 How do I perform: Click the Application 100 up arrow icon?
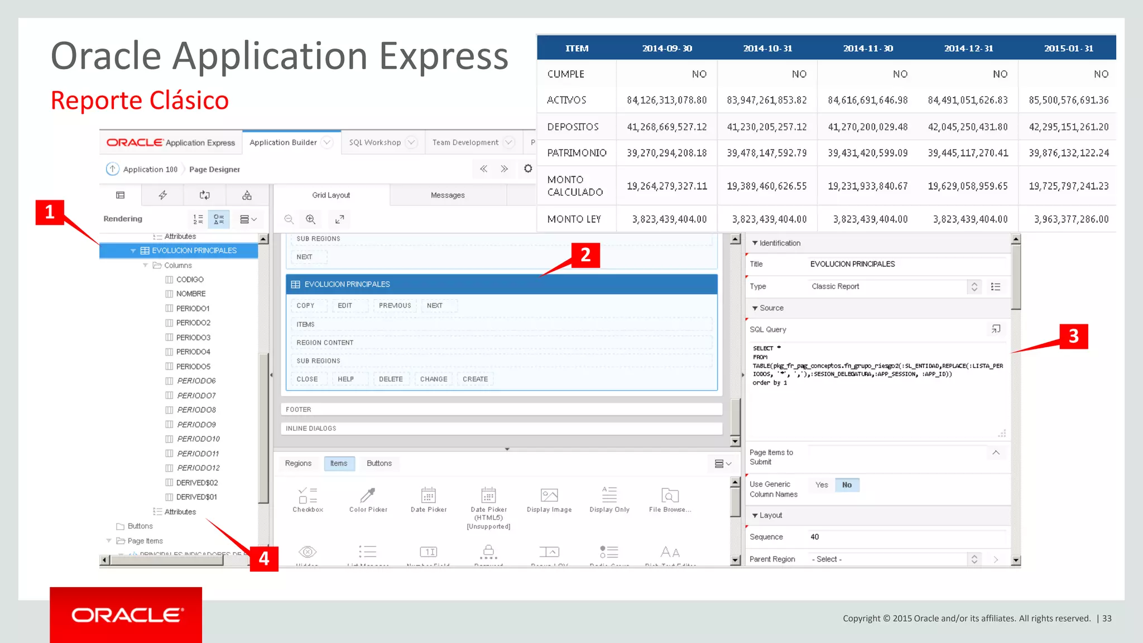pos(113,169)
